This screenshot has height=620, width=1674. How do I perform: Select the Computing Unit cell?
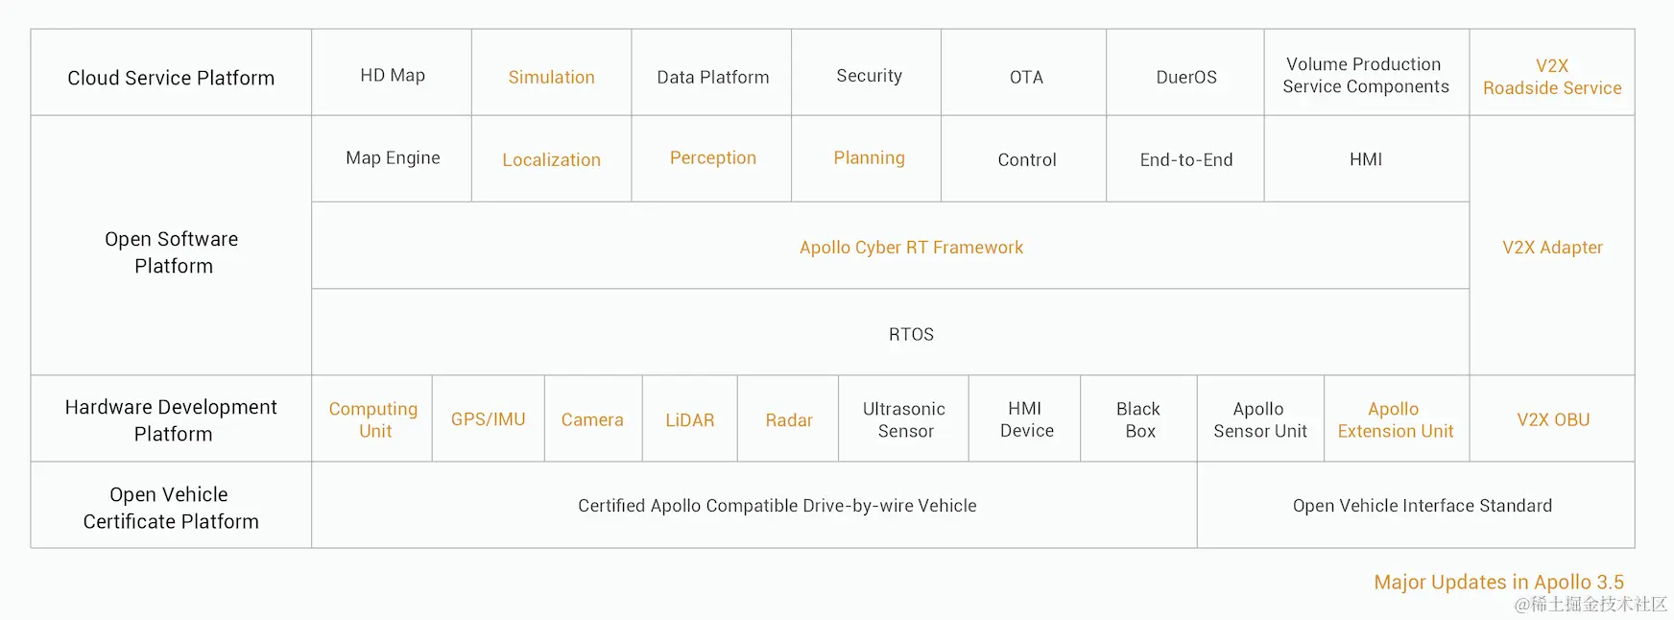(x=373, y=419)
